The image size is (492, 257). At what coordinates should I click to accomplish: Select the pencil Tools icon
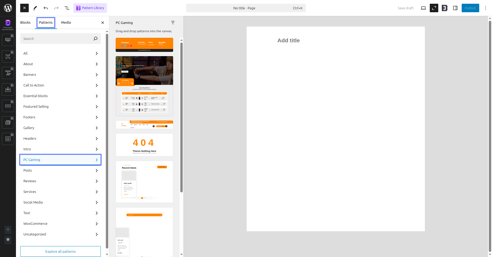35,8
